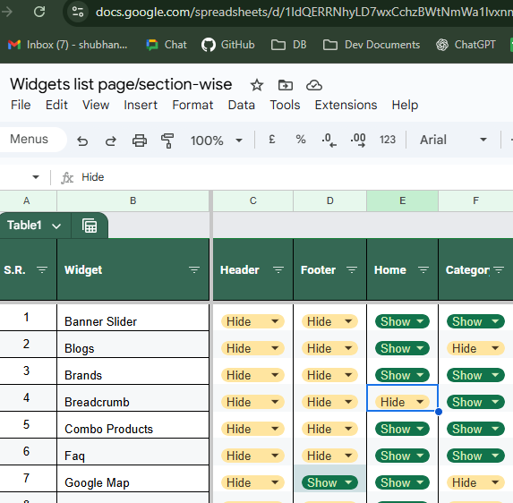Format as currency with pound icon
The height and width of the screenshot is (503, 513).
click(272, 140)
